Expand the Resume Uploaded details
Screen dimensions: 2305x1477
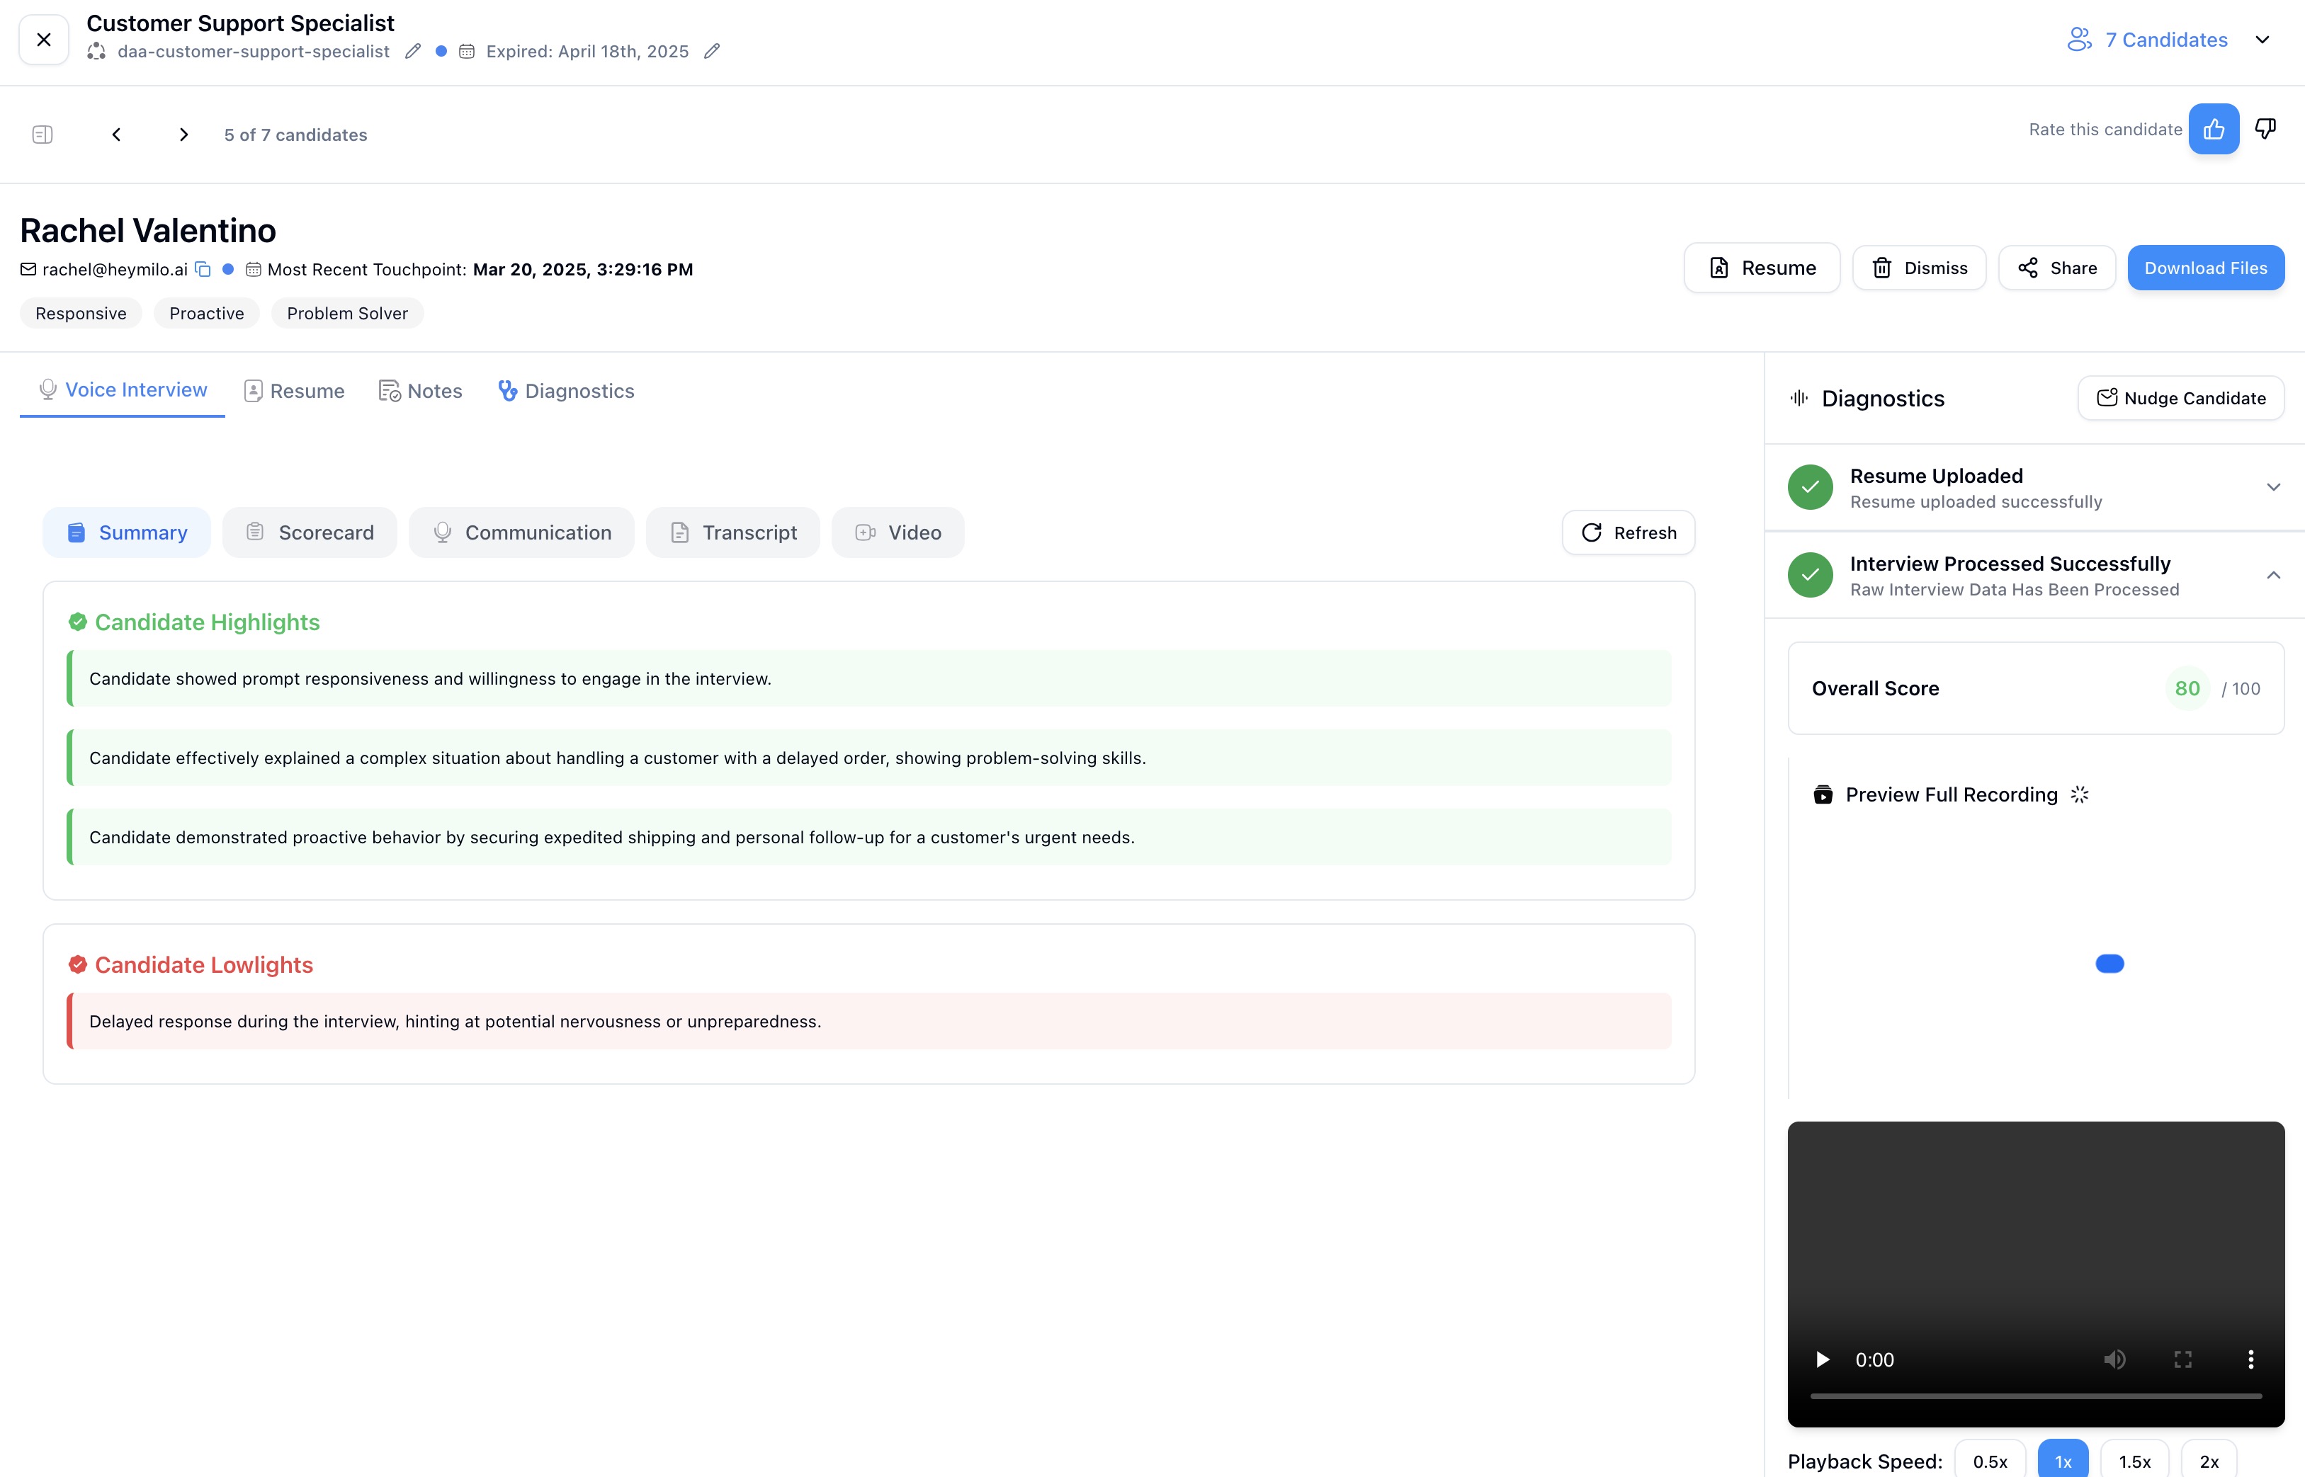[x=2275, y=487]
